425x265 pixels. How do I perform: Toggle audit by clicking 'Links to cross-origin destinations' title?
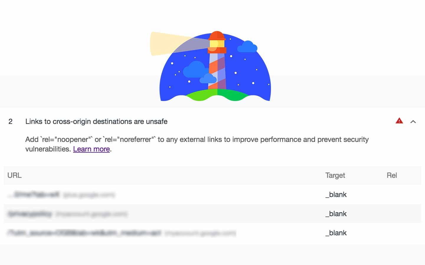point(96,122)
